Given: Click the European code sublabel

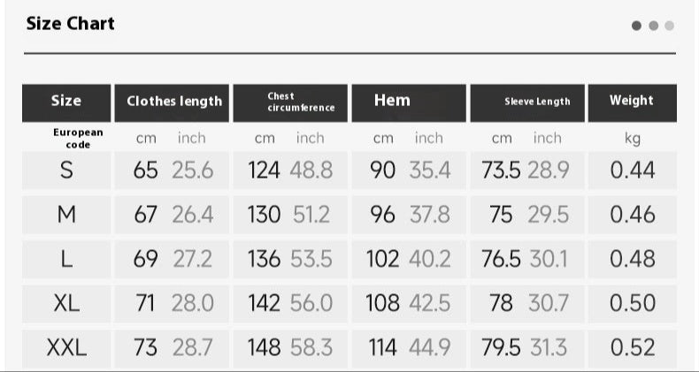Looking at the screenshot, I should click(x=78, y=138).
